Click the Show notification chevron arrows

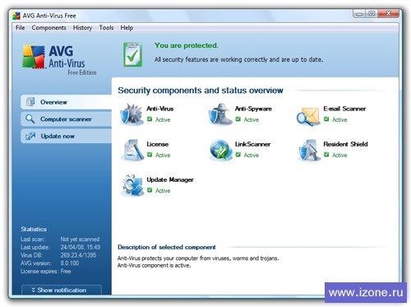pyautogui.click(x=34, y=290)
